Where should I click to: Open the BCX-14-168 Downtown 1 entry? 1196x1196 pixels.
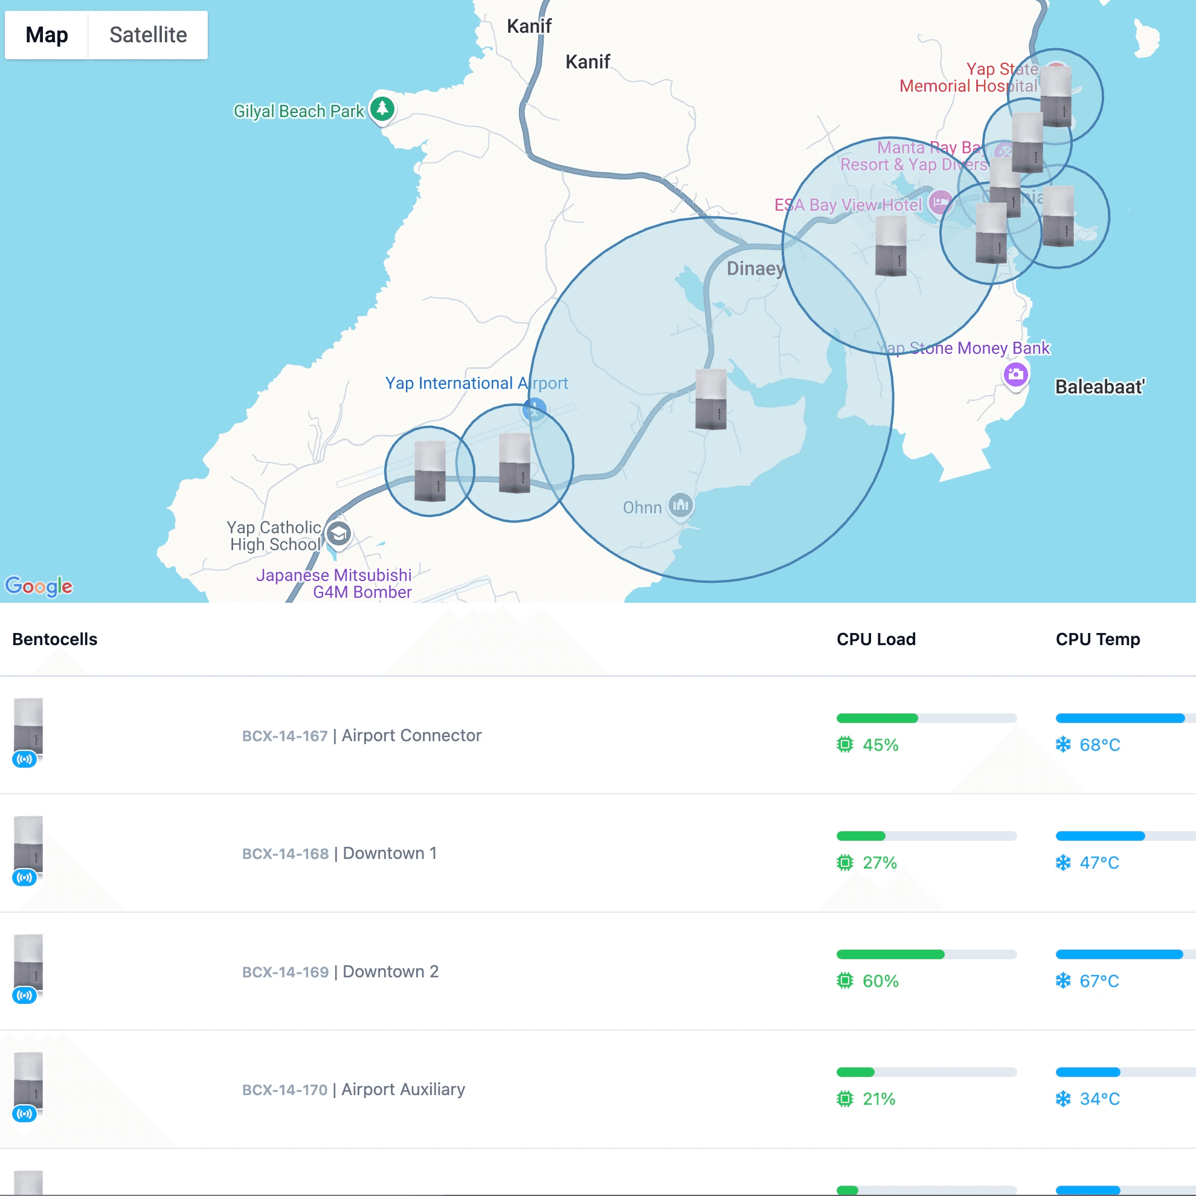coord(339,853)
